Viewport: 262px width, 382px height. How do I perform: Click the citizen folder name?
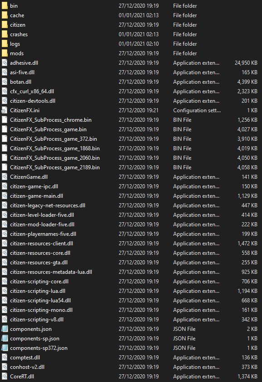18,25
